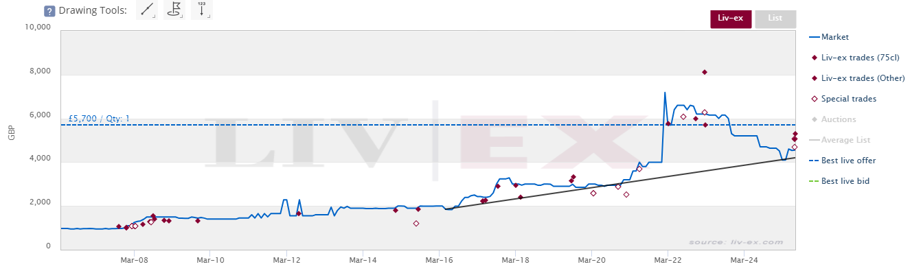910x271 pixels.
Task: Select the flag marker drawing tool
Action: click(174, 10)
